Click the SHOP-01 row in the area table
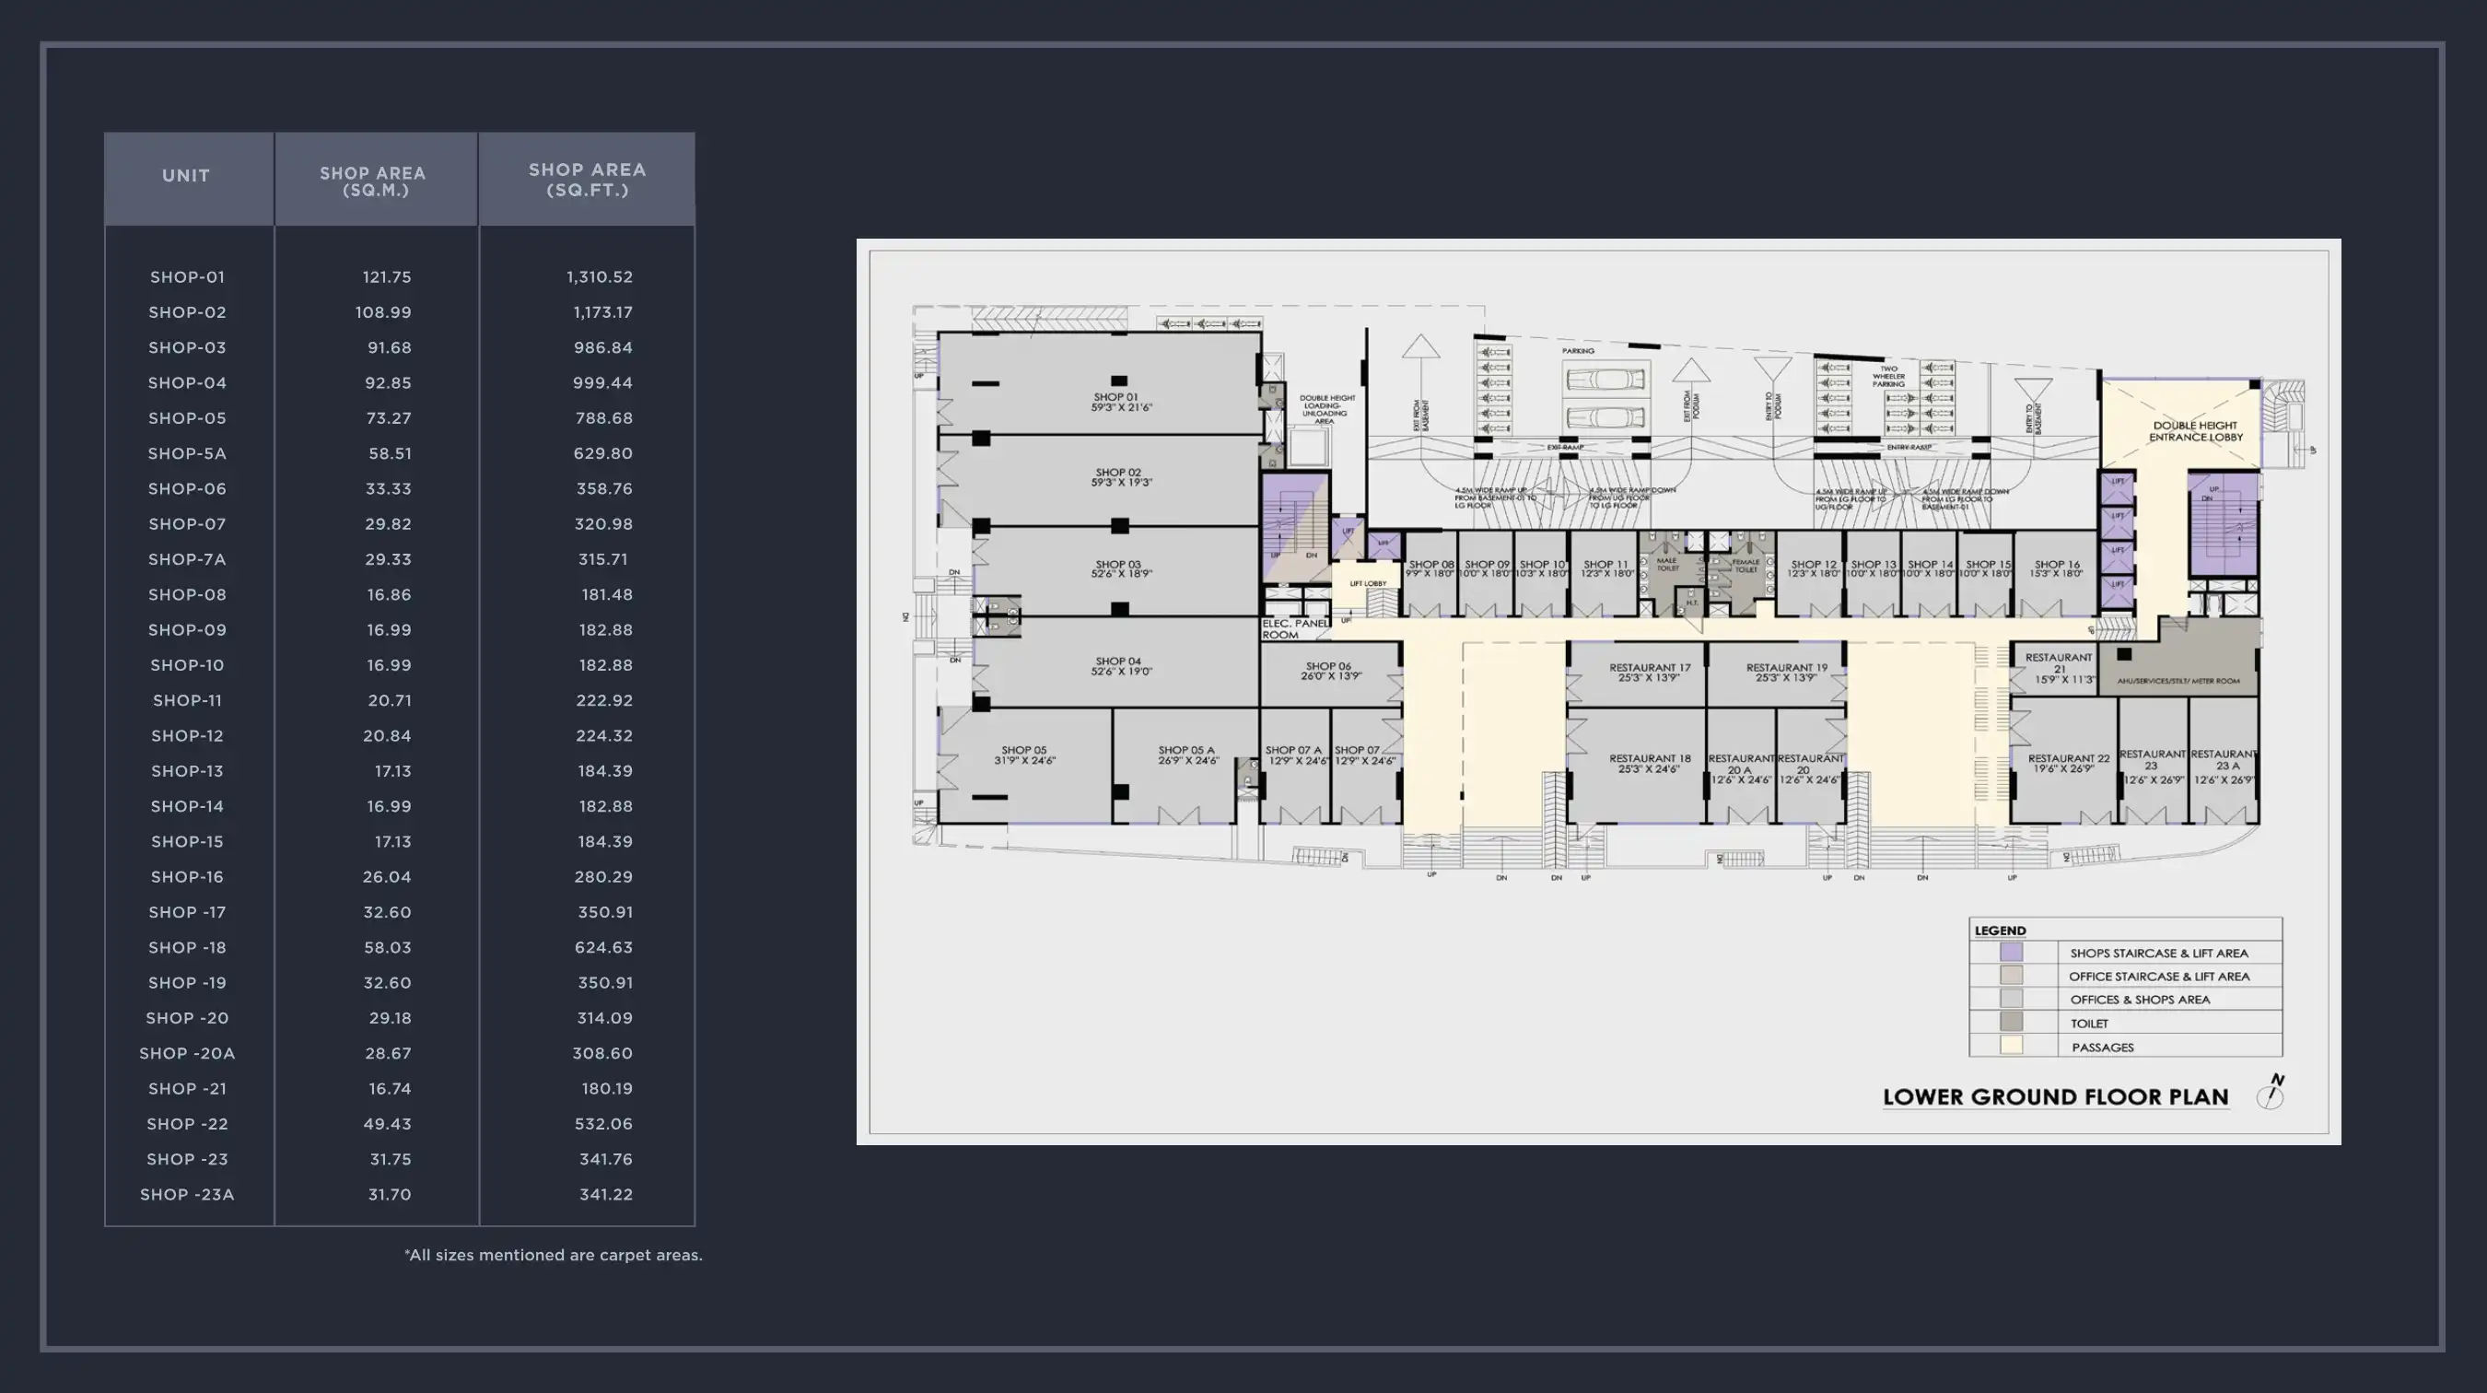This screenshot has height=1393, width=2487. click(186, 276)
